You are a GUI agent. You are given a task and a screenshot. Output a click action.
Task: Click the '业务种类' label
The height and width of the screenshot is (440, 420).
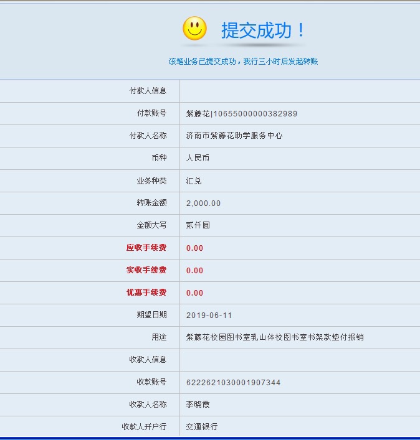coord(151,180)
